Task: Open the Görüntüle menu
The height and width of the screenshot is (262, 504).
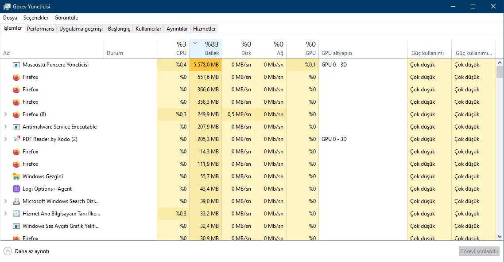Action: click(x=66, y=18)
